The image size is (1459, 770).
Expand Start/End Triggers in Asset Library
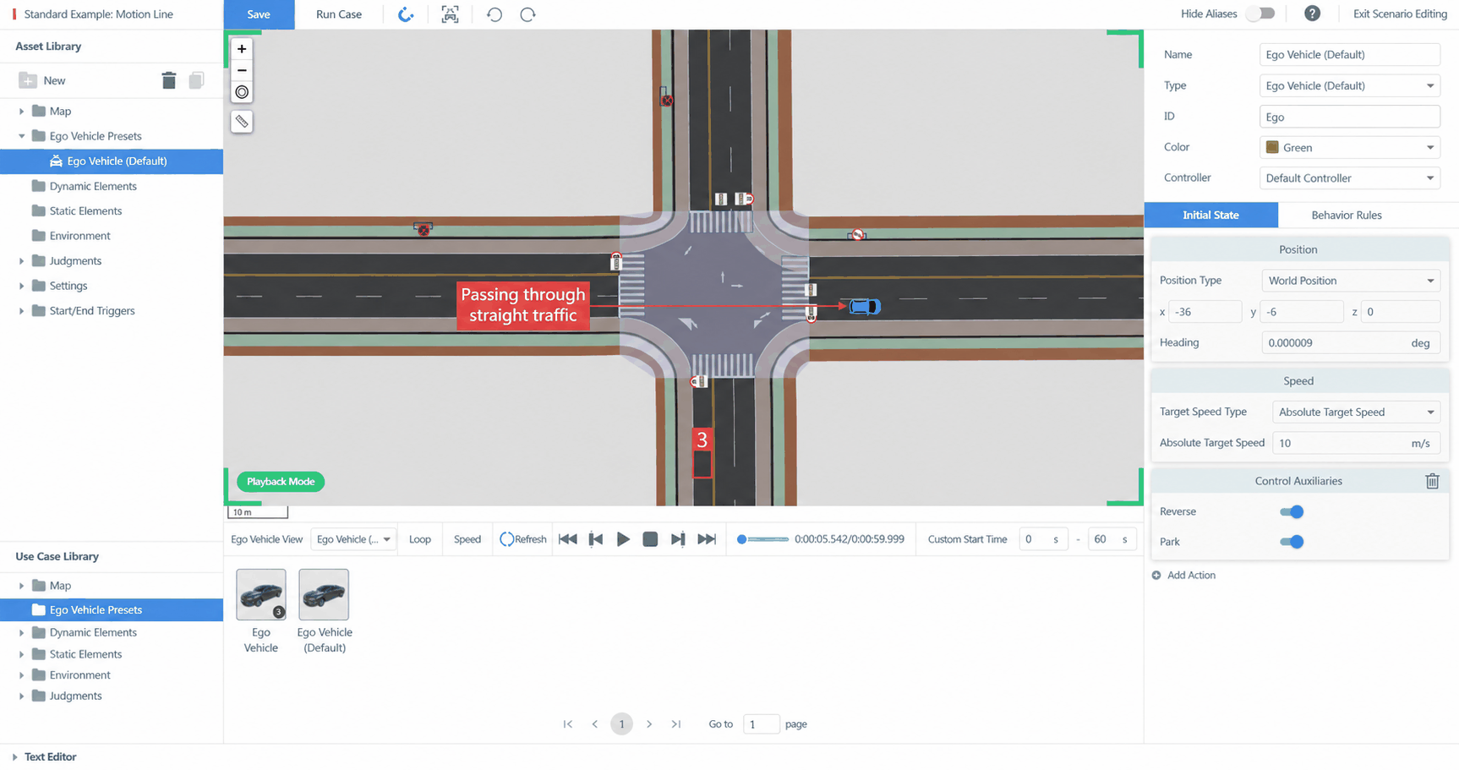(x=22, y=311)
